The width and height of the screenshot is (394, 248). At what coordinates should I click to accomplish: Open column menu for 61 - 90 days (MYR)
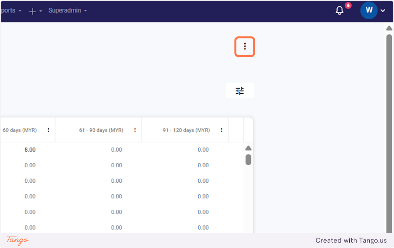click(135, 130)
